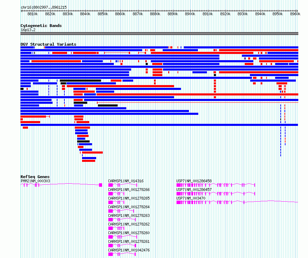The image size is (308, 258).
Task: Open the CARHSP1|NM_001278263 transcript label
Action: point(129,215)
